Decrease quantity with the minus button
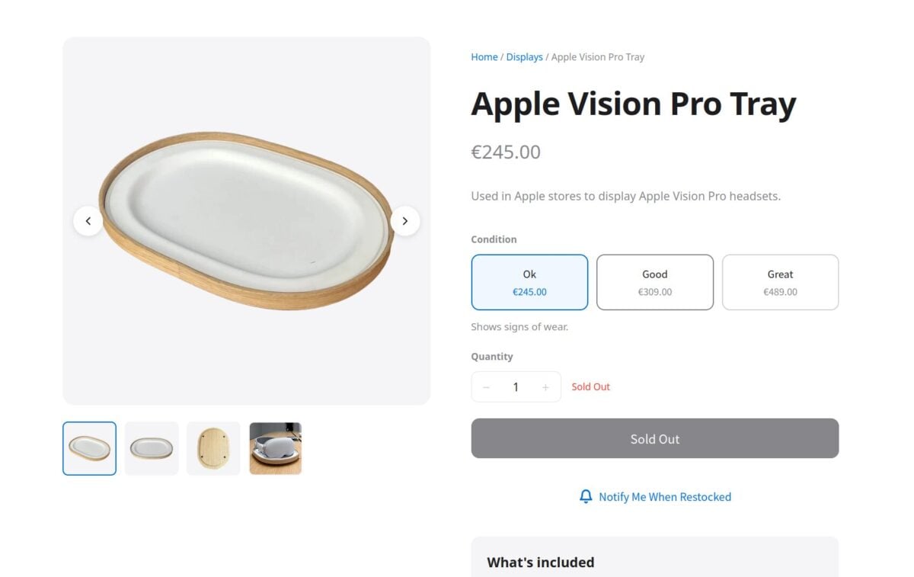The width and height of the screenshot is (914, 577). pyautogui.click(x=486, y=387)
